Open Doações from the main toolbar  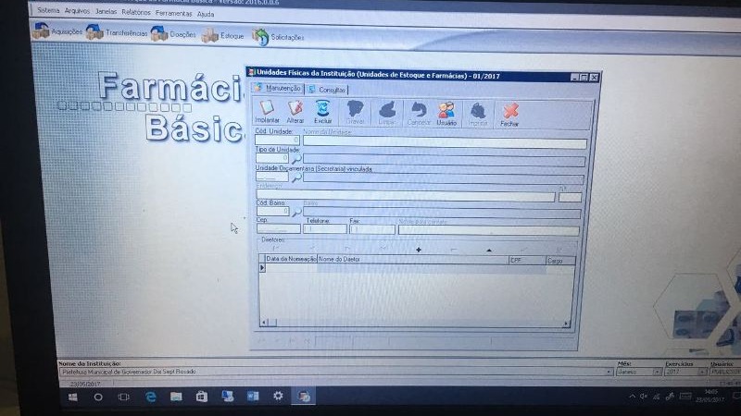173,34
